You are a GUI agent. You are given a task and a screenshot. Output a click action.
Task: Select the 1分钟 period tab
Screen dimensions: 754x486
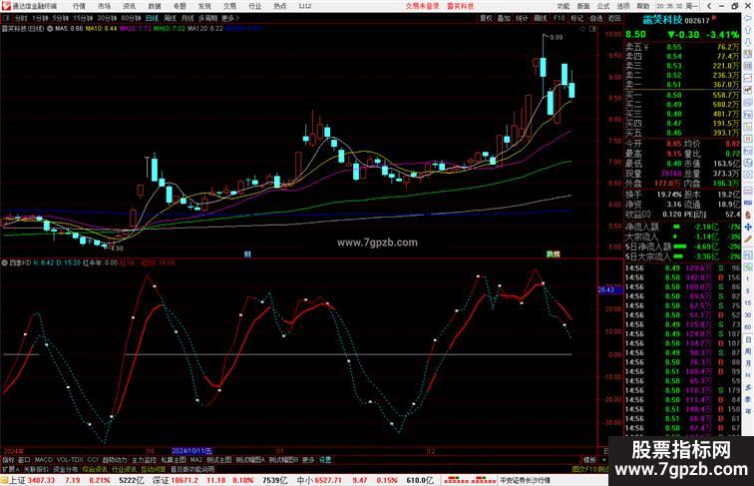click(x=40, y=18)
